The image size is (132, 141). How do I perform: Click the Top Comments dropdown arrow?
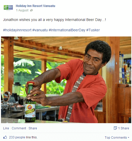(128, 138)
